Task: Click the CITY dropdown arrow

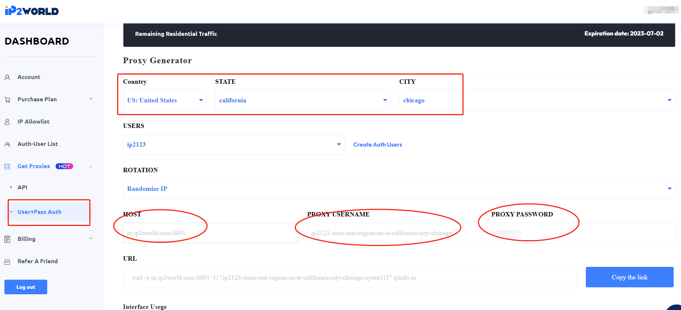Action: [x=669, y=100]
